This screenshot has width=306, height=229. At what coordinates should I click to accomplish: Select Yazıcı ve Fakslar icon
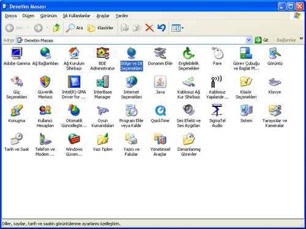pyautogui.click(x=132, y=145)
